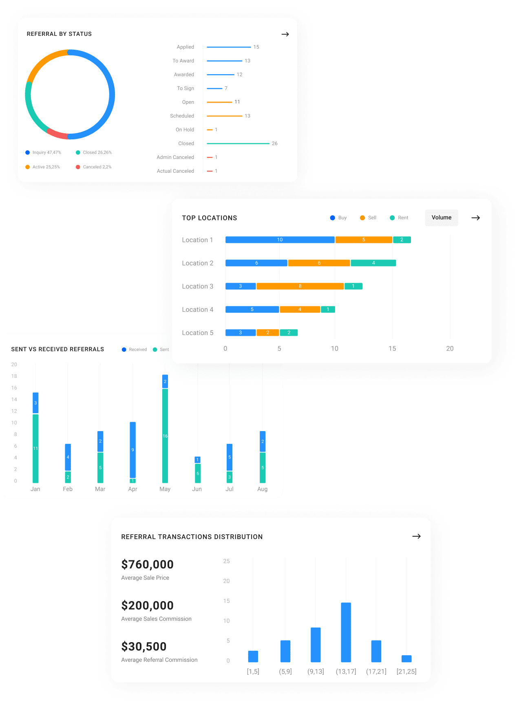Image resolution: width=519 pixels, height=707 pixels.
Task: Click the Jan Received bar showing 3
Action: 35,403
